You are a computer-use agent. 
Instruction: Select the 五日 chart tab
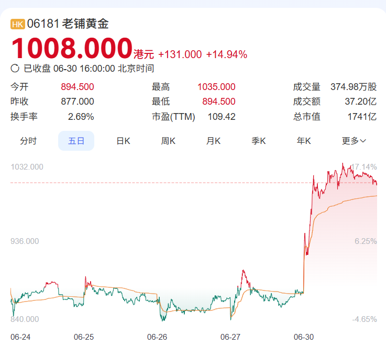coord(76,141)
